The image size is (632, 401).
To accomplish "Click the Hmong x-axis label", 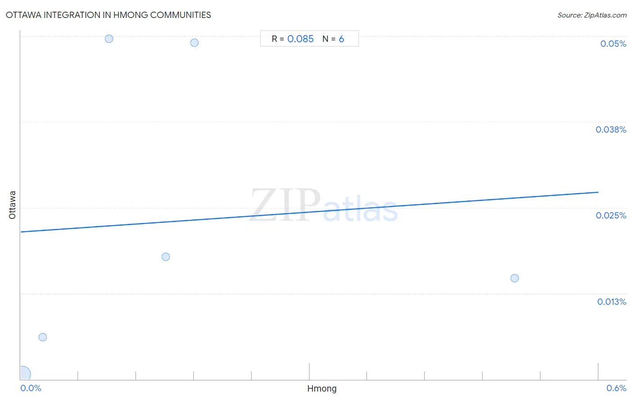I will 322,389.
